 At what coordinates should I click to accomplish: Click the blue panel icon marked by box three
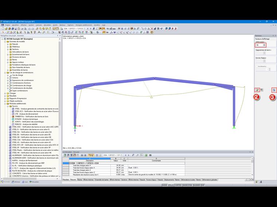[274, 90]
